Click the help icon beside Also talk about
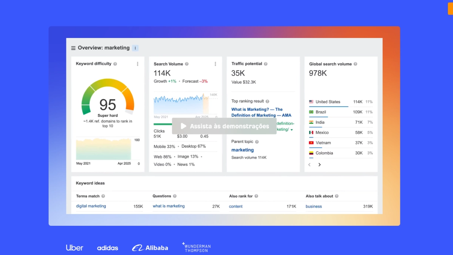 point(337,196)
